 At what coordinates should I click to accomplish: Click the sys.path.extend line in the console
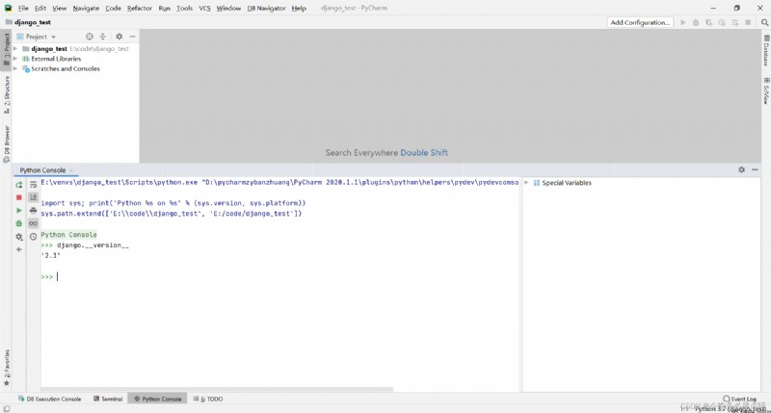point(172,214)
